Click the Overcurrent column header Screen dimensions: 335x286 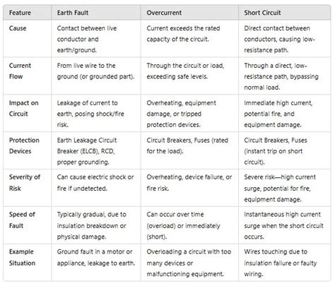pos(164,13)
